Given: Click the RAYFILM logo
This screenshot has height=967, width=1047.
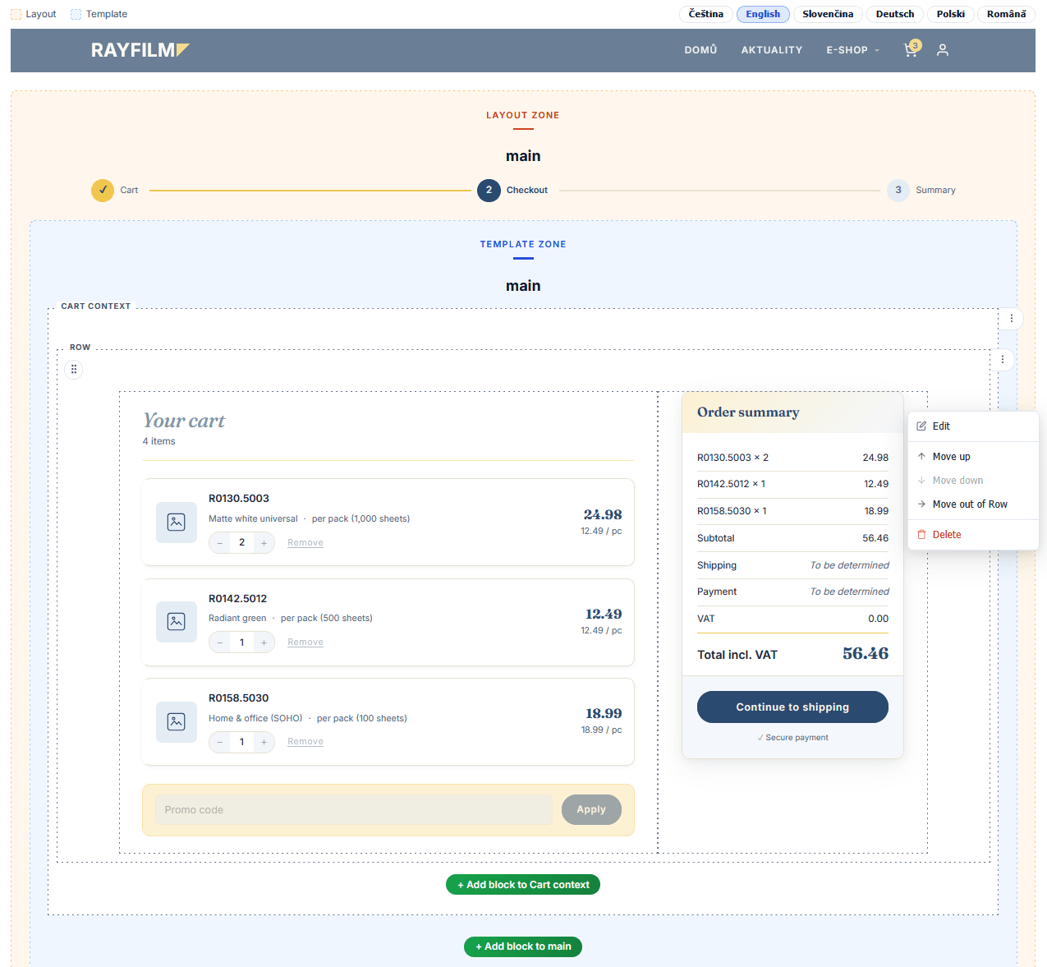Looking at the screenshot, I should (140, 50).
